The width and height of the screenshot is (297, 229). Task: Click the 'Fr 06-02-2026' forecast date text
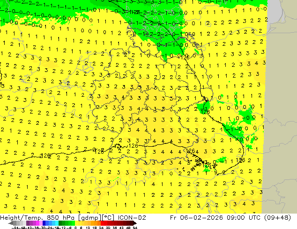coord(196,218)
